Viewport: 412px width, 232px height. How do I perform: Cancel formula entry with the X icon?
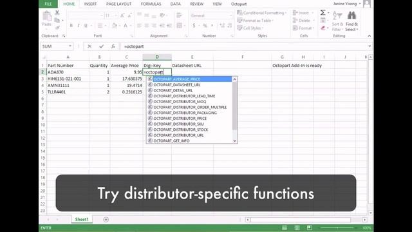89,46
